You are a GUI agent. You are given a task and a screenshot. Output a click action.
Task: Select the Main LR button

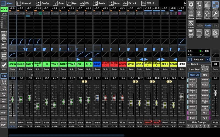(x=194, y=75)
